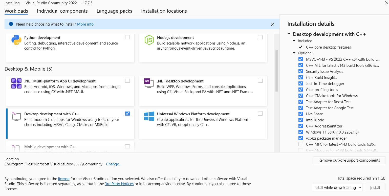
Task: Uncheck the Desktop development with C++ workload
Action: (127, 114)
